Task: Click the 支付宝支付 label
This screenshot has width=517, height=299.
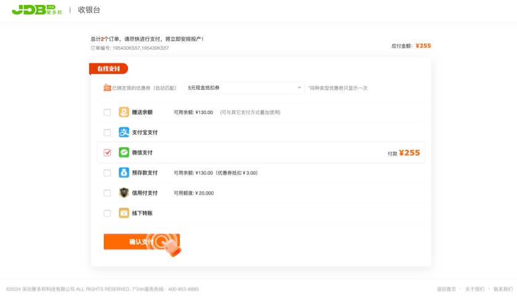Action: (145, 132)
